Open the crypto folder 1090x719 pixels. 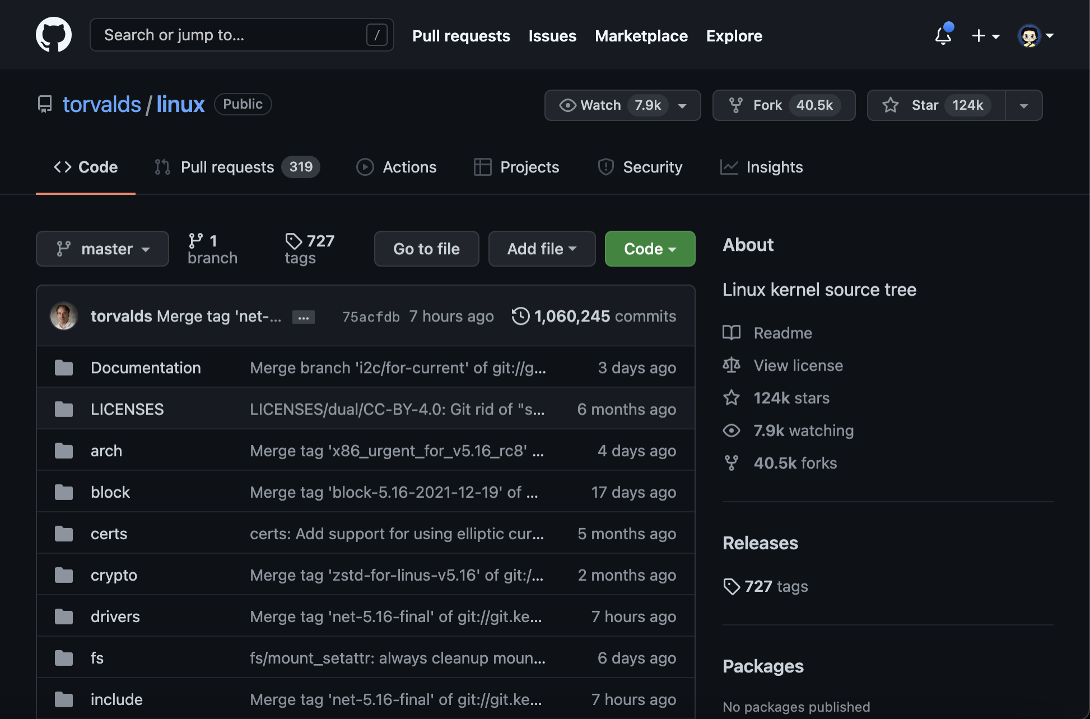point(114,575)
